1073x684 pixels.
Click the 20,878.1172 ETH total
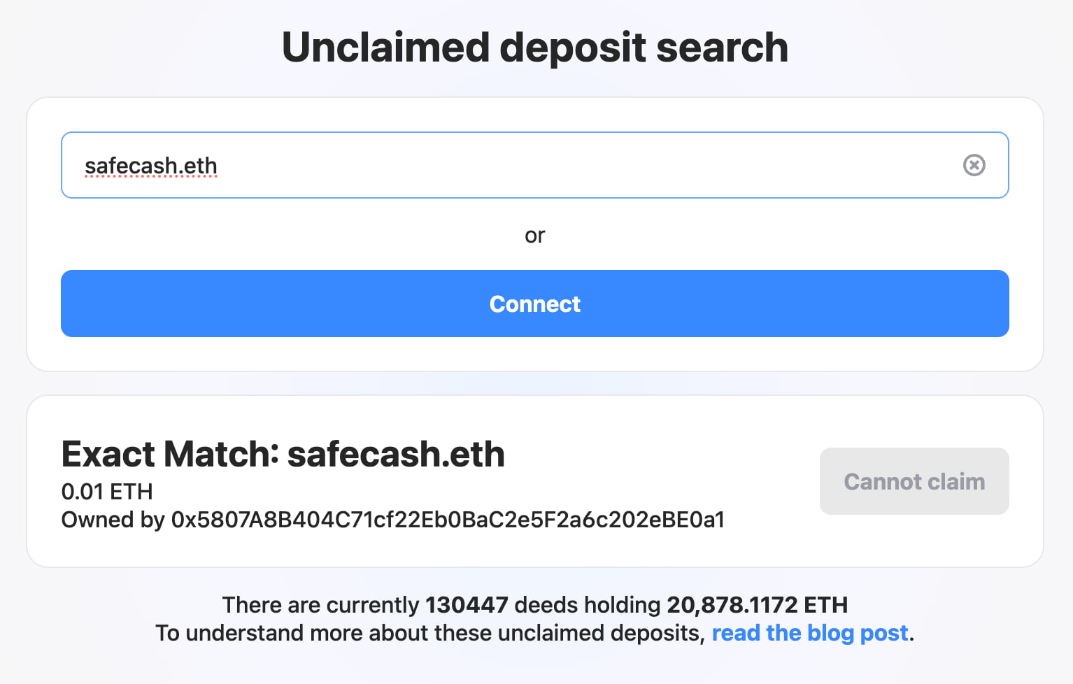point(757,605)
